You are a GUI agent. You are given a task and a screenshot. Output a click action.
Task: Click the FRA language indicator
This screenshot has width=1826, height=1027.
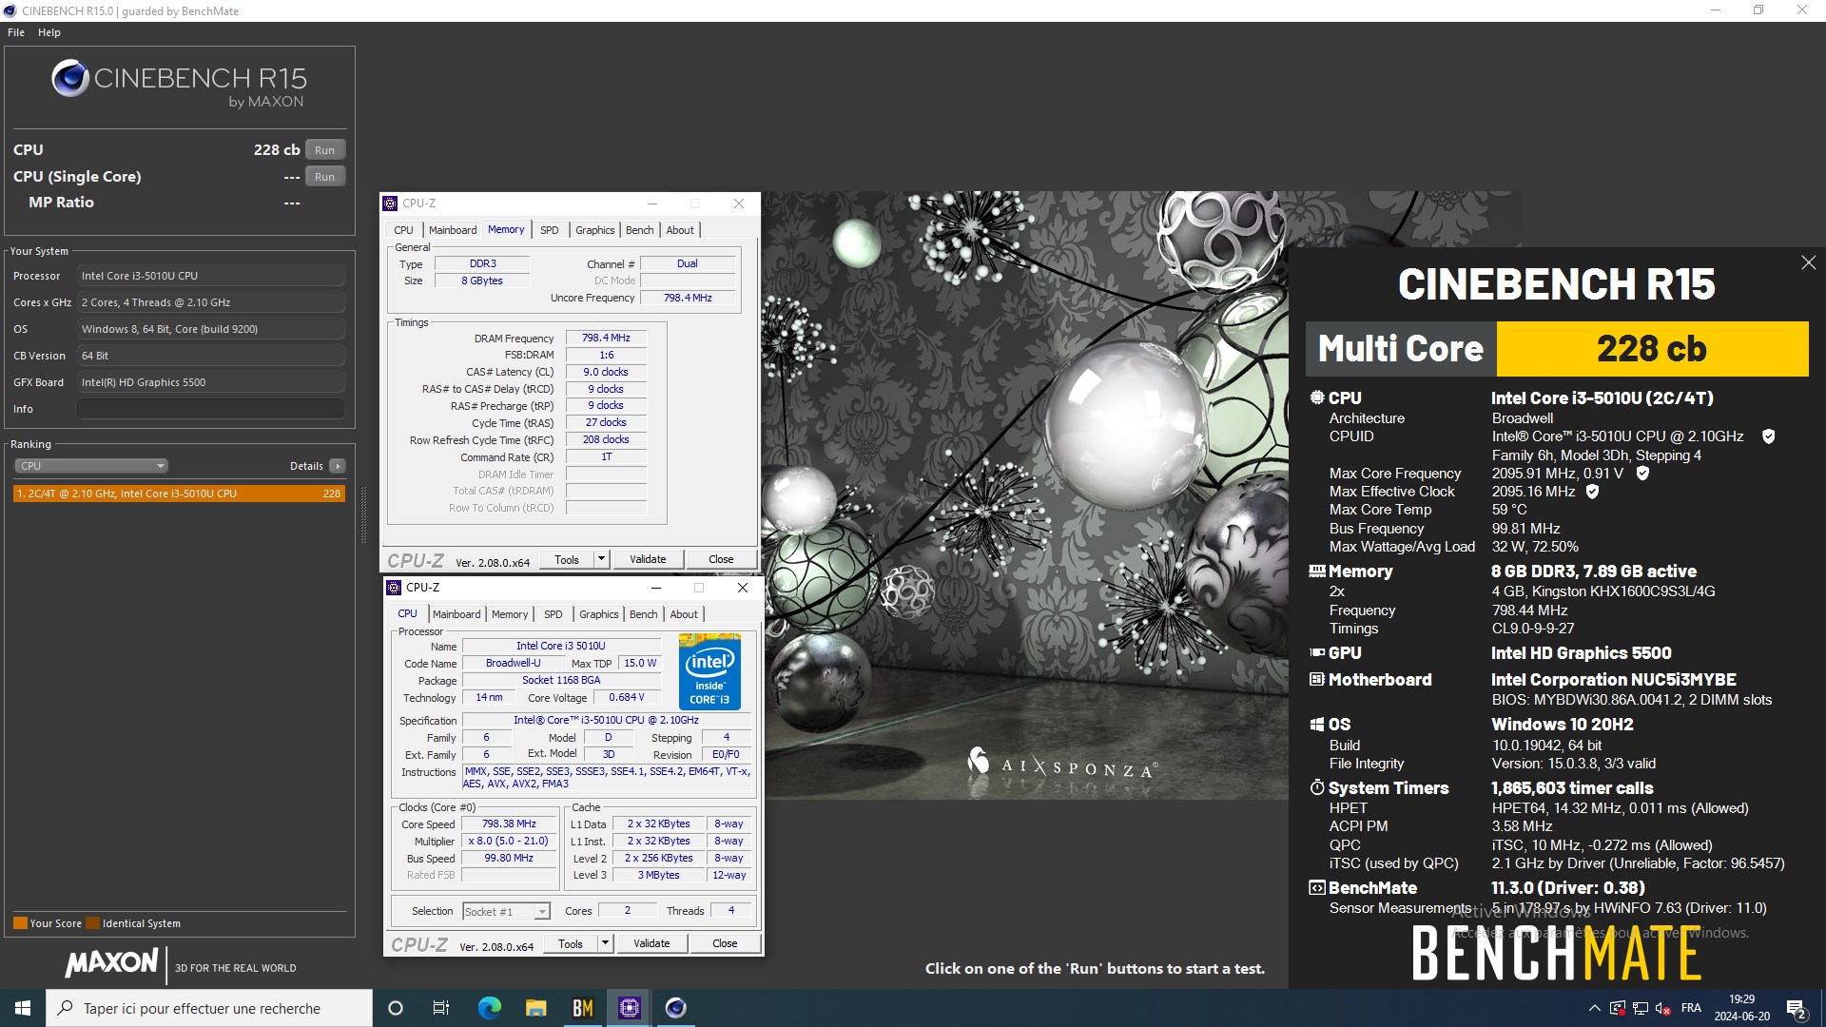point(1691,1008)
